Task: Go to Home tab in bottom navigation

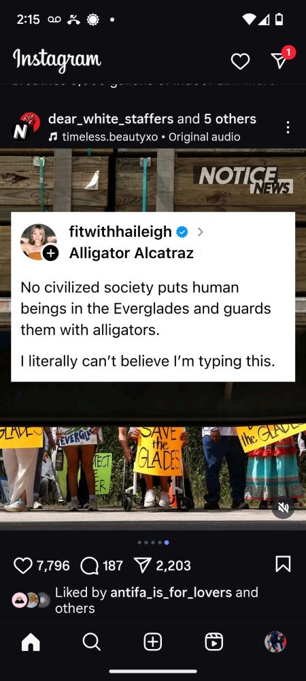Action: pyautogui.click(x=31, y=642)
